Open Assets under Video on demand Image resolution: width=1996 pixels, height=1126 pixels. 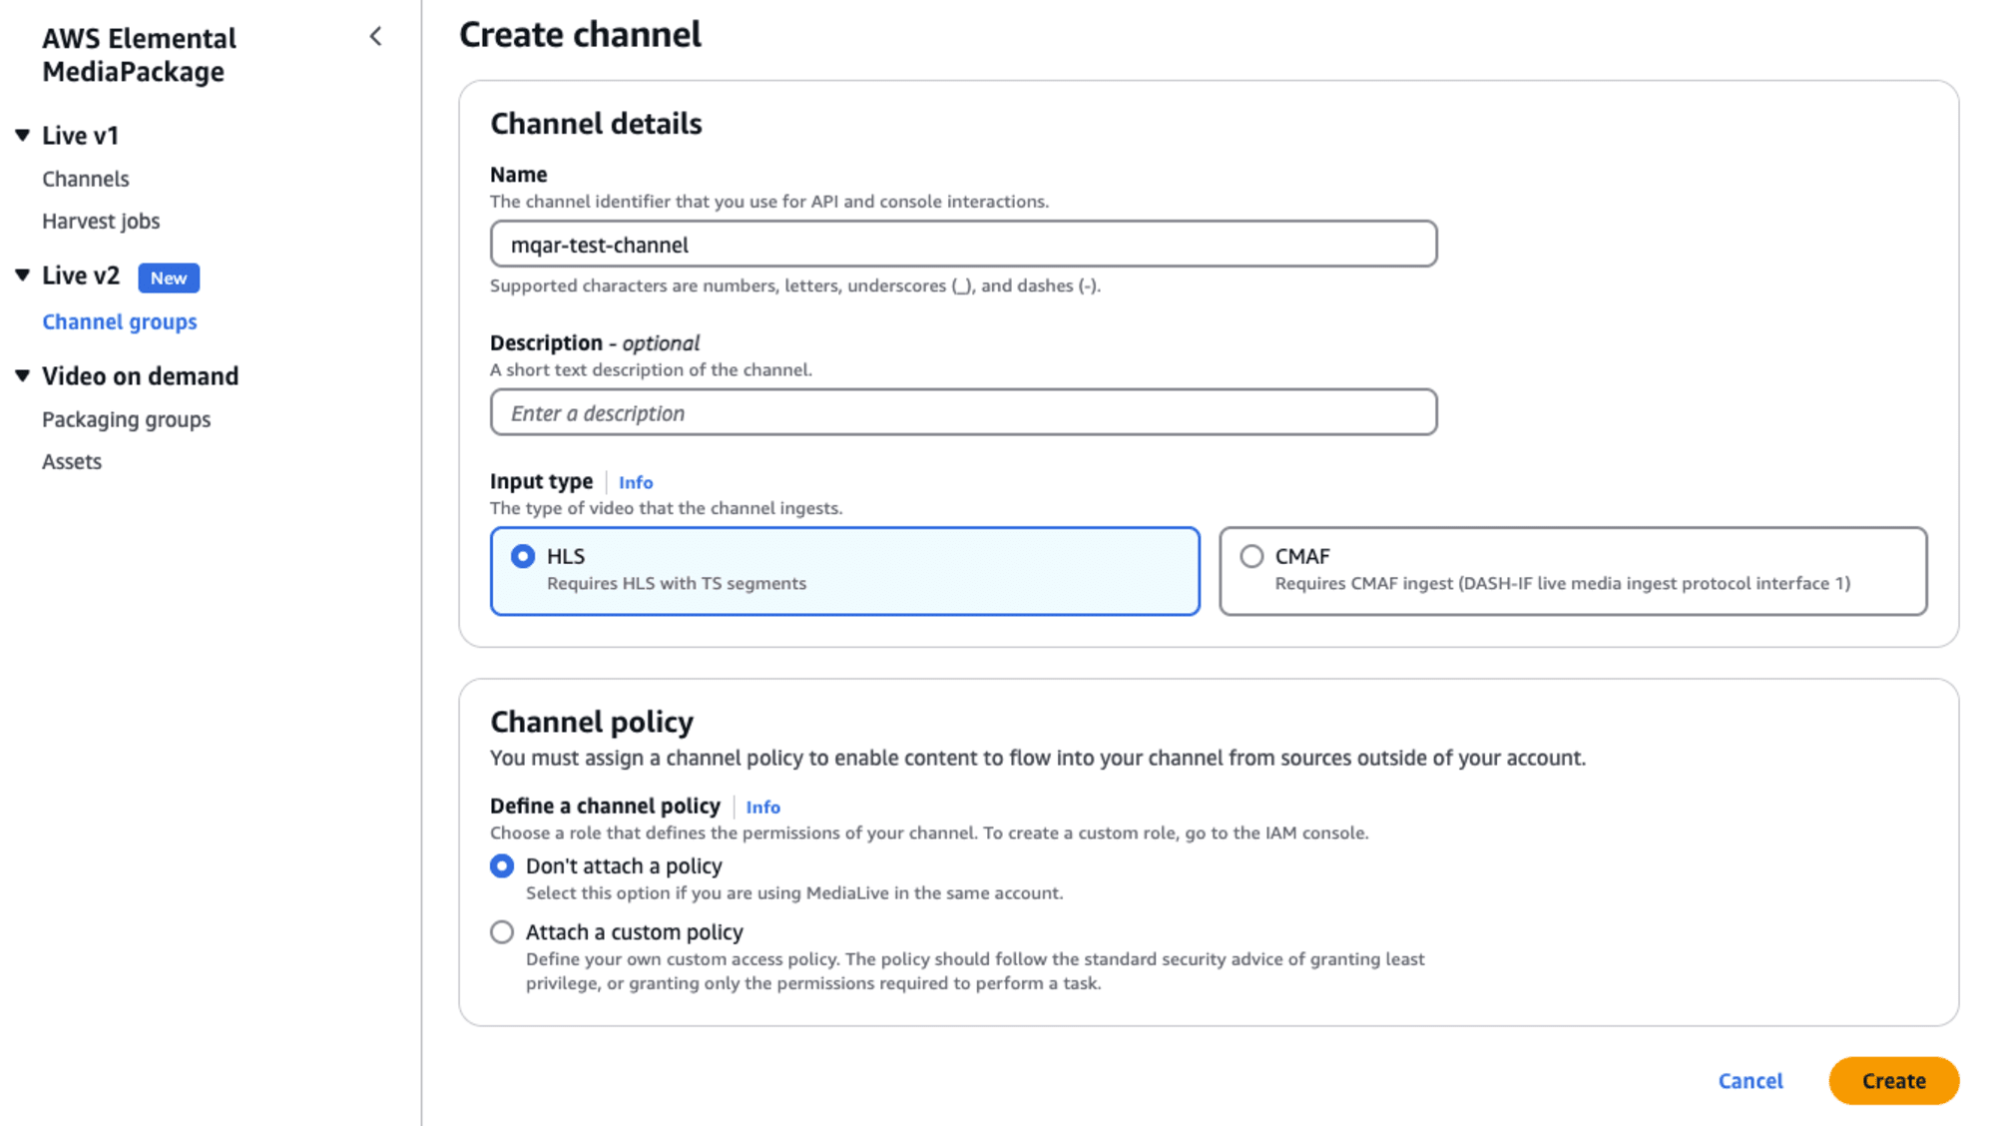pyautogui.click(x=72, y=461)
